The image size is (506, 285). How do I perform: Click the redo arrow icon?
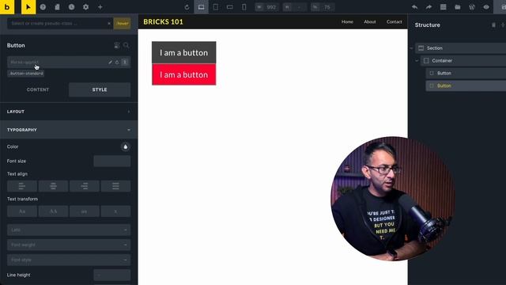point(429,7)
